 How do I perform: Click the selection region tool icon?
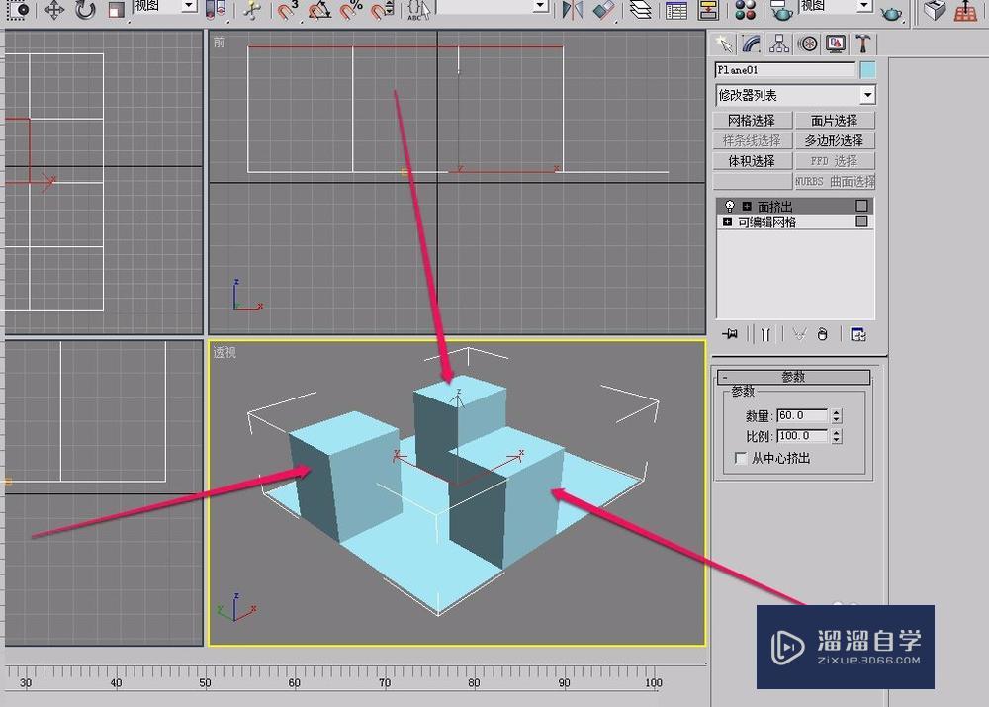click(19, 10)
